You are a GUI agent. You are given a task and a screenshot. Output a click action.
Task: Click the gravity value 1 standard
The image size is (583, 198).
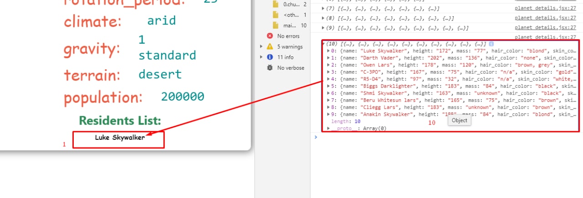tap(167, 48)
